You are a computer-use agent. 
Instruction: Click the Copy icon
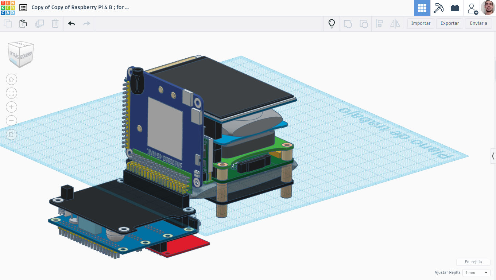(x=8, y=24)
